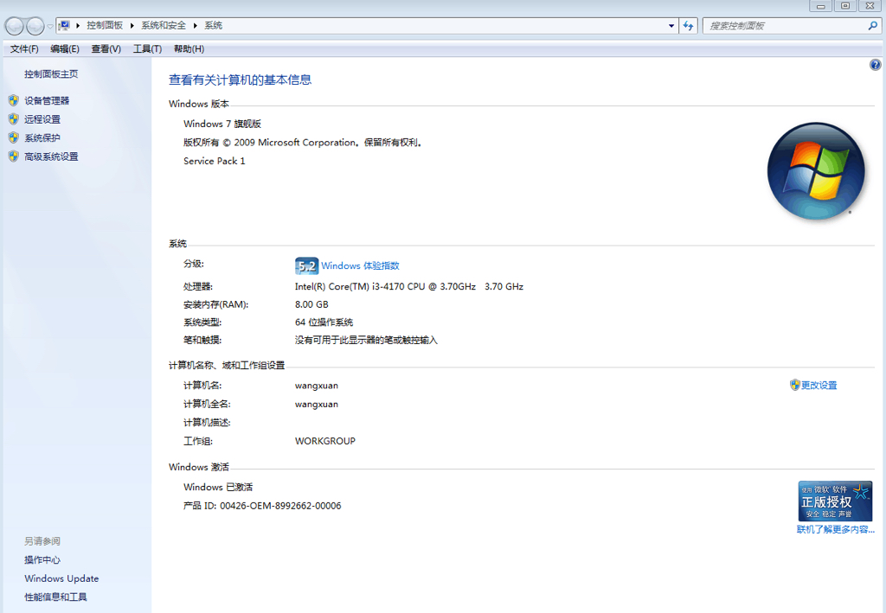
Task: Click the 更改设置 link
Action: pyautogui.click(x=819, y=385)
